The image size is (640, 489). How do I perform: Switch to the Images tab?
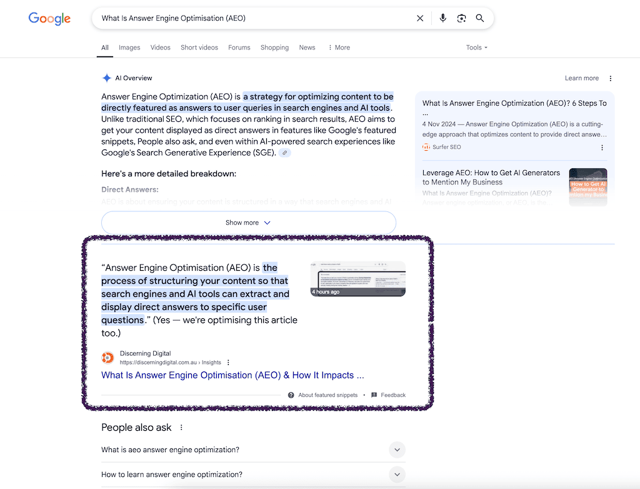[129, 48]
